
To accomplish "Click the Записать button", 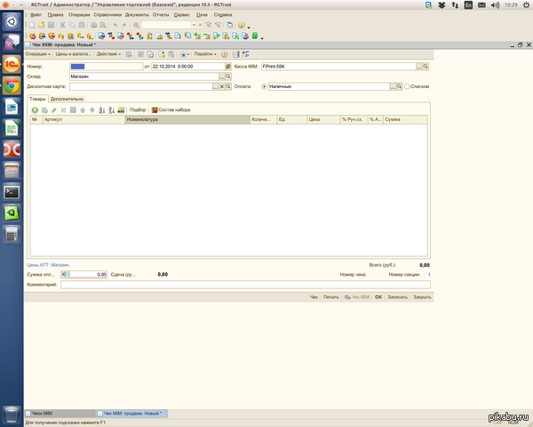I will tap(397, 296).
